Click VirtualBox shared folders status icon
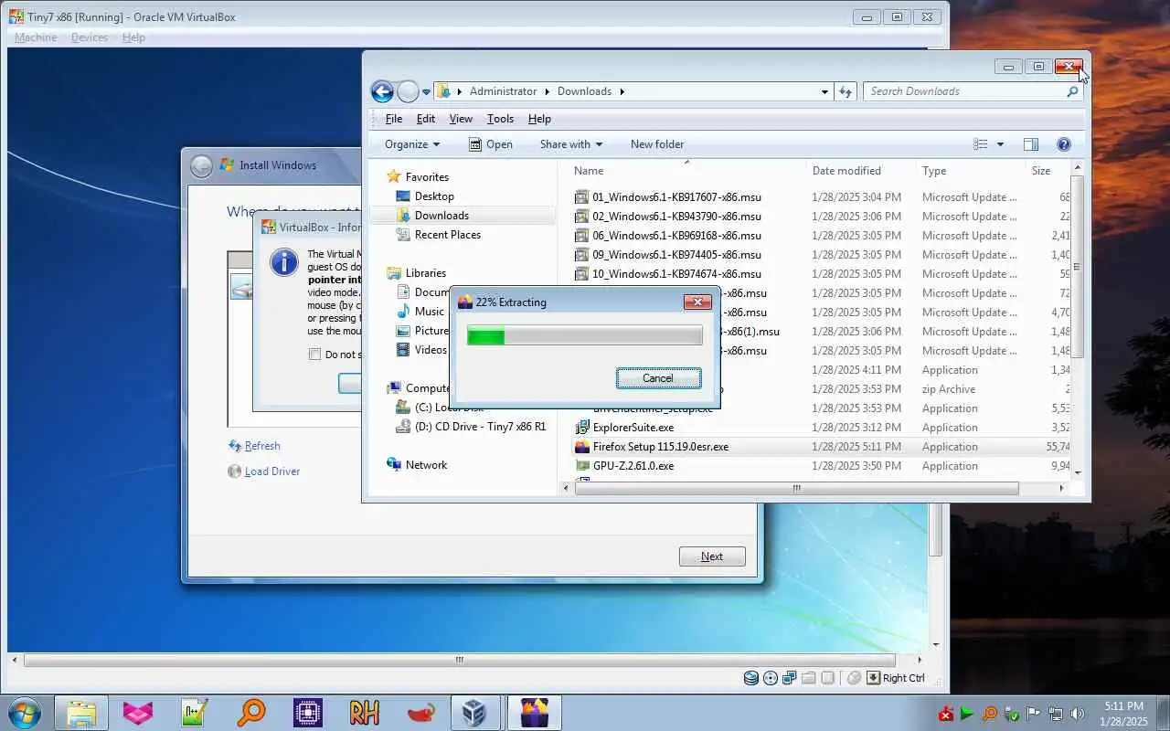Screen dimensions: 1170x731 point(809,678)
